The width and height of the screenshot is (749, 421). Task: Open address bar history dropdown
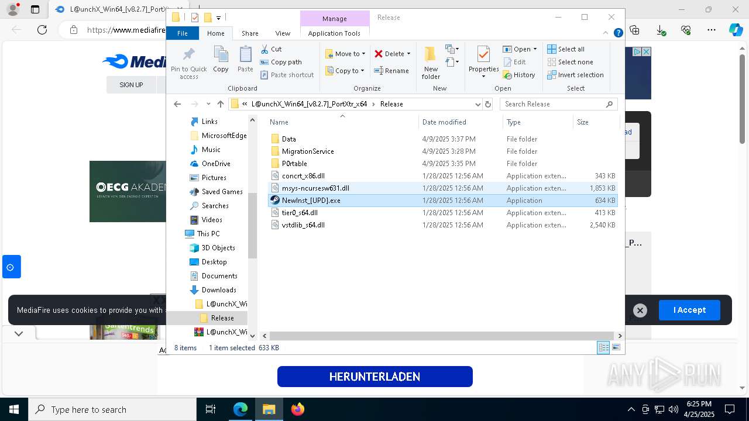coord(477,104)
